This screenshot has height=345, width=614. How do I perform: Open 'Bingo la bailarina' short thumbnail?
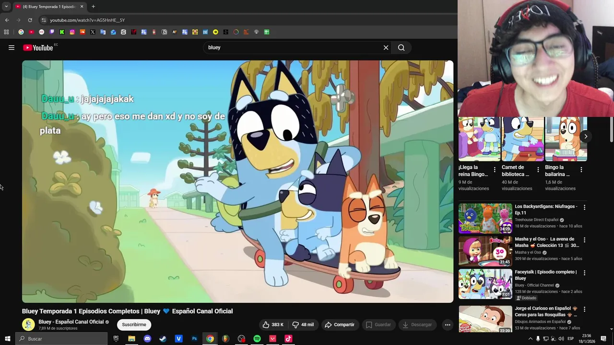point(566,139)
